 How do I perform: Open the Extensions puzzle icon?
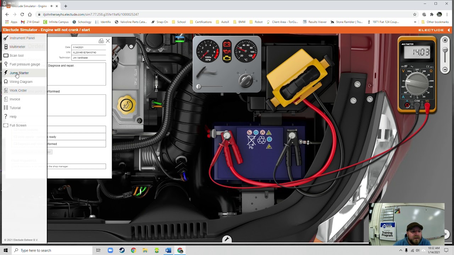pos(432,15)
